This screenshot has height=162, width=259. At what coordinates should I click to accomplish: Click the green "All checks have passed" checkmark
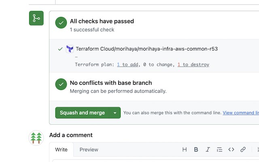[x=61, y=23]
